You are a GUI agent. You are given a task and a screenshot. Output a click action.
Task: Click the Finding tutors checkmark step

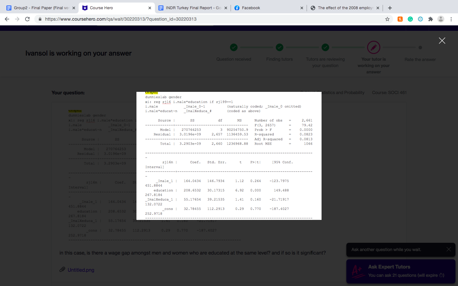(x=280, y=47)
